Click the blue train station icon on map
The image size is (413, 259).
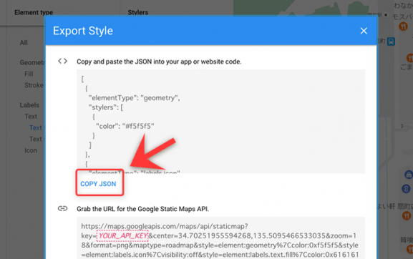tap(391, 41)
